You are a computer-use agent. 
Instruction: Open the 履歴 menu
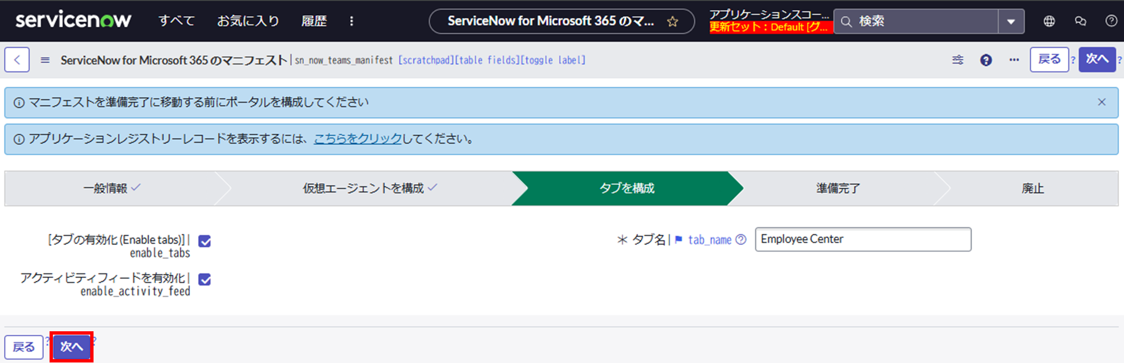pyautogui.click(x=314, y=21)
